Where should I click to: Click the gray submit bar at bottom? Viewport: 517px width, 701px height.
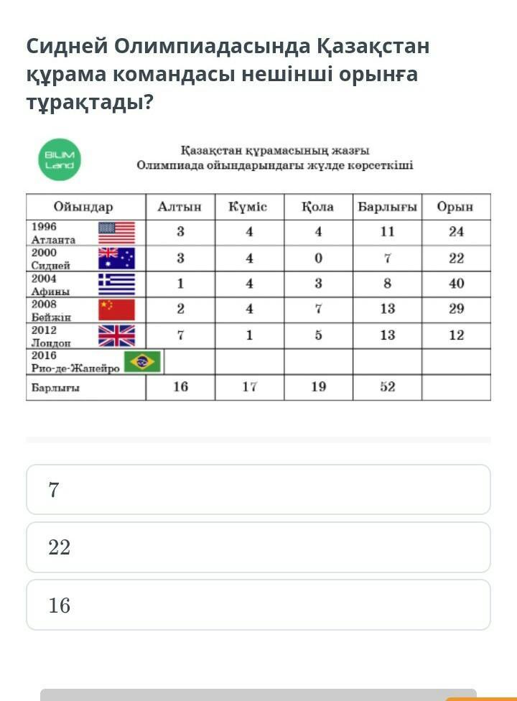(258, 695)
